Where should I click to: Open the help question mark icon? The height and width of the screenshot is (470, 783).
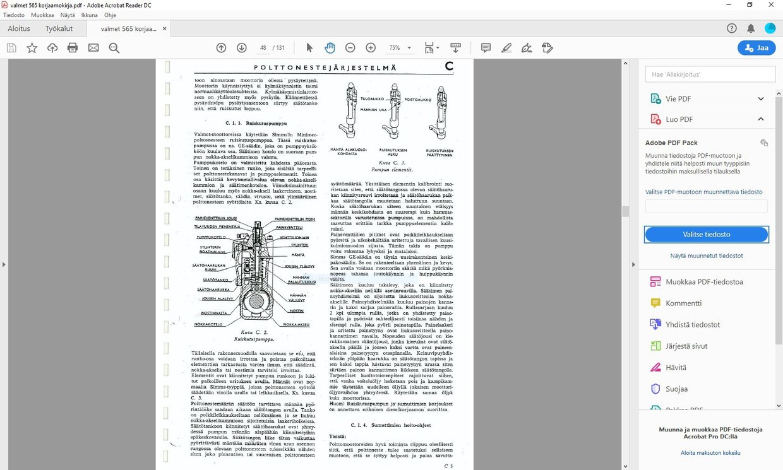tap(732, 28)
